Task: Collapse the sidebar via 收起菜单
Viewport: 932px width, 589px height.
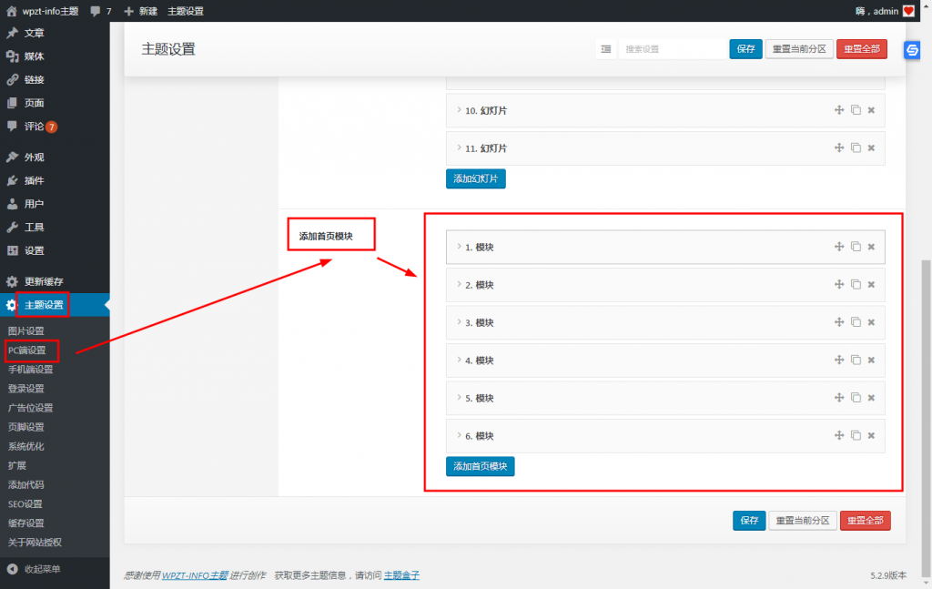Action: pyautogui.click(x=42, y=569)
